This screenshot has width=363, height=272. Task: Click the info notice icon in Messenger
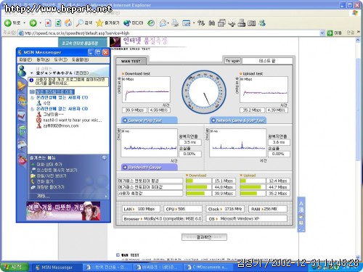coord(31,81)
